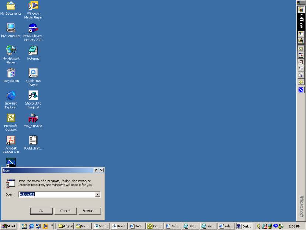Switch to the Yah... browser taskbar button

click(227, 226)
